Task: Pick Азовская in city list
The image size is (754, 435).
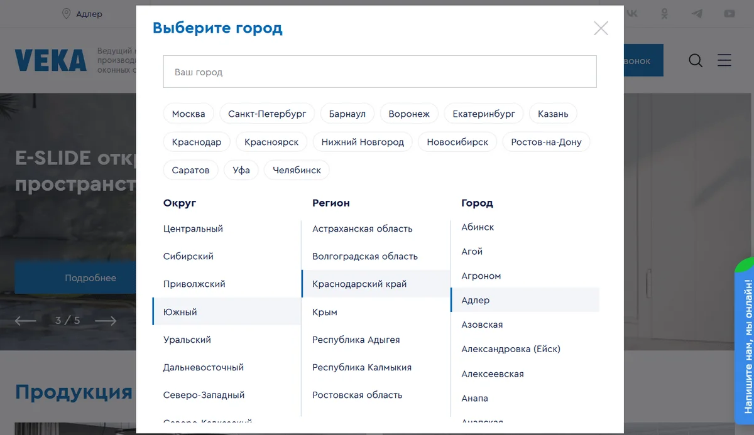Action: (x=525, y=325)
